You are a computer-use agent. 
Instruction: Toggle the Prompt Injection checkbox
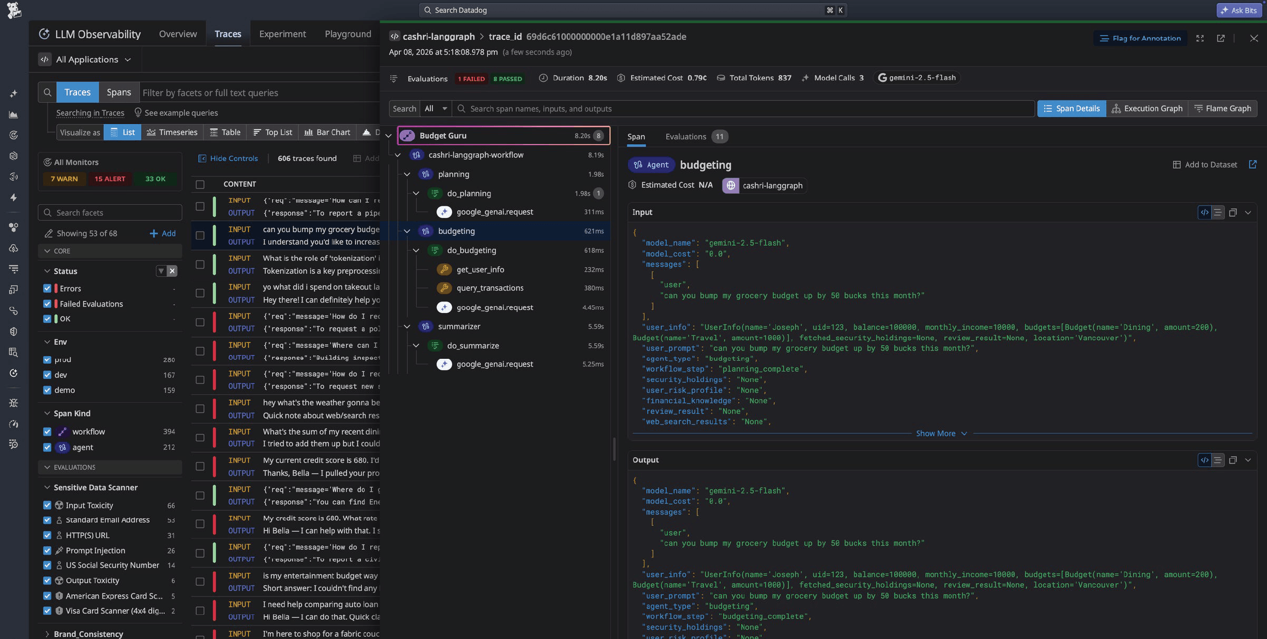tap(47, 551)
